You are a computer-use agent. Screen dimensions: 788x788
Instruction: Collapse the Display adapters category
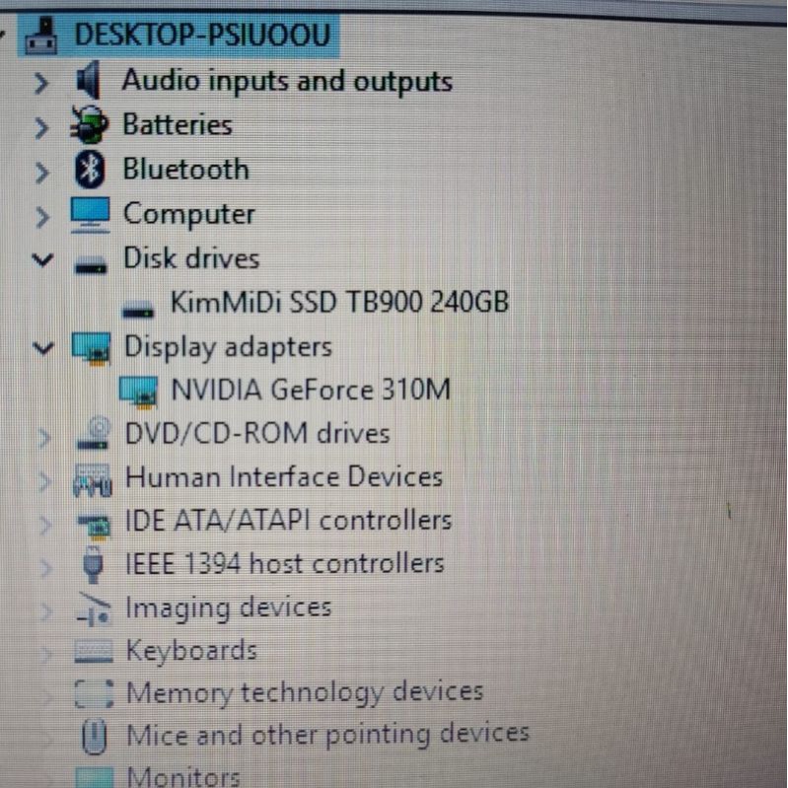[42, 348]
